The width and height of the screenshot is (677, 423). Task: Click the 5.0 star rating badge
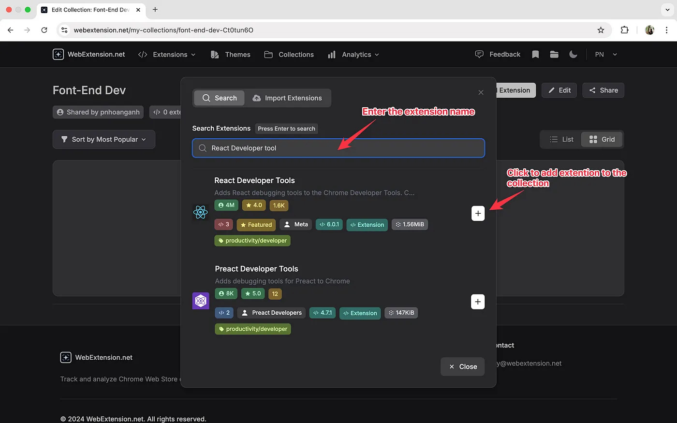(x=253, y=293)
